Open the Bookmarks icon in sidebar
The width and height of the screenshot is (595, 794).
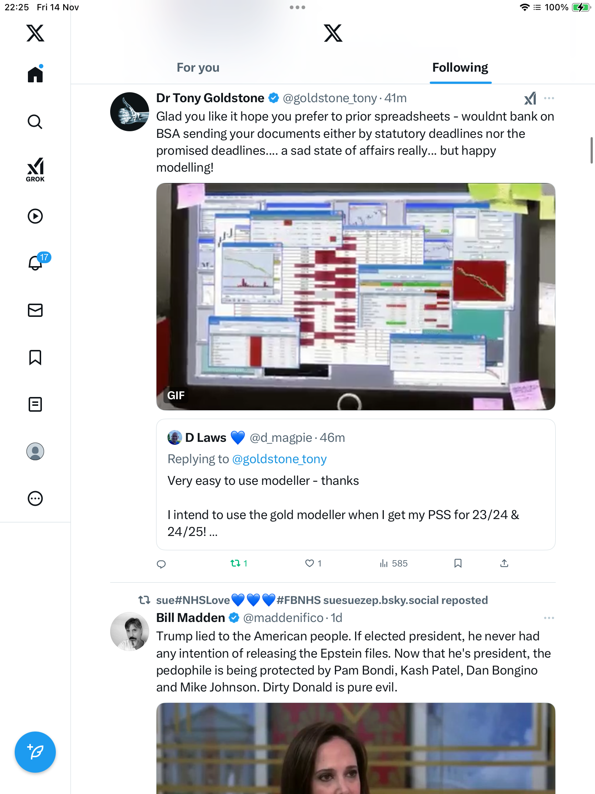35,357
